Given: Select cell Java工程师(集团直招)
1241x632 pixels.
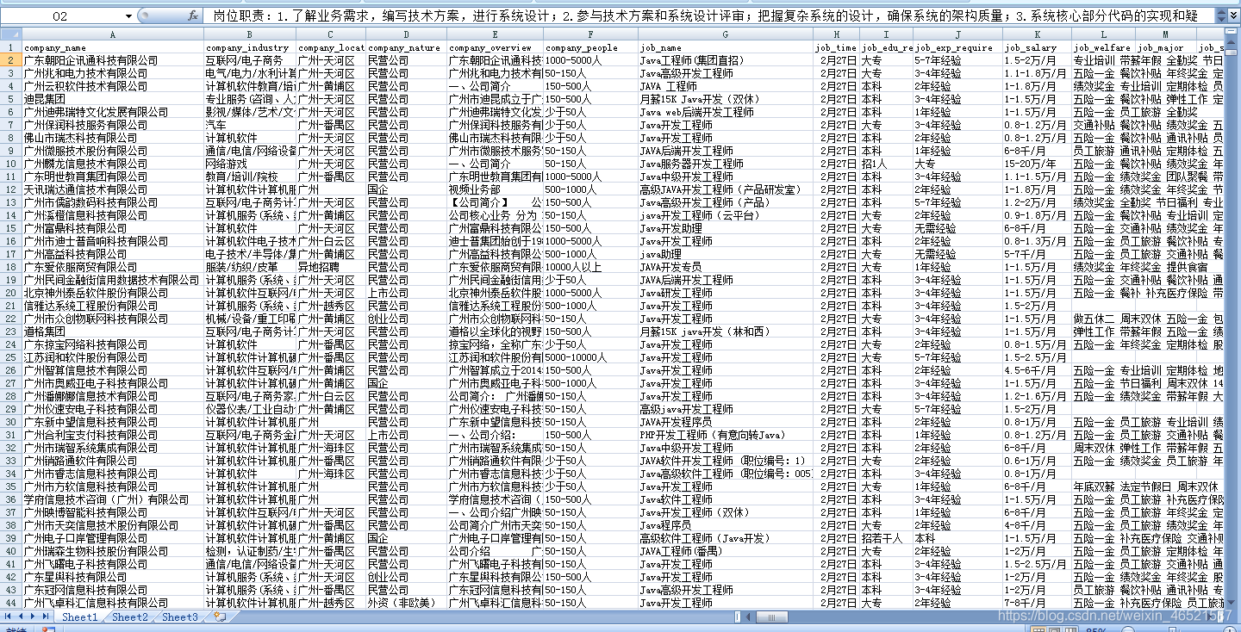Looking at the screenshot, I should click(726, 60).
